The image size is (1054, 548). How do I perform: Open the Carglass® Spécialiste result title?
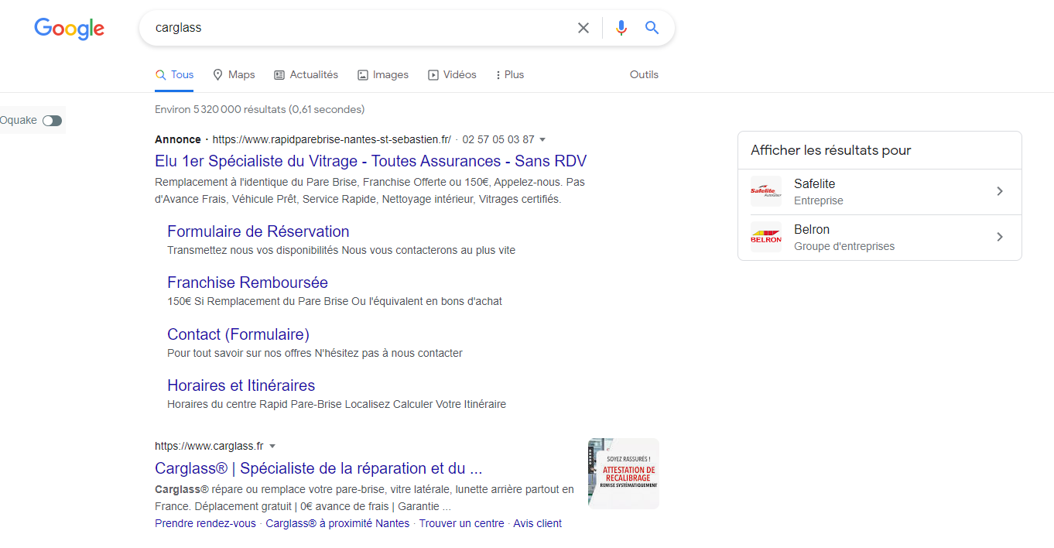319,468
